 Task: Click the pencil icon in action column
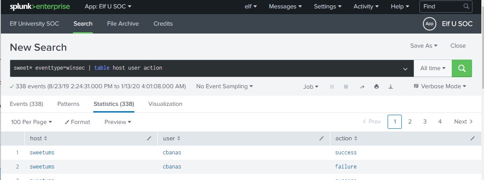(473, 139)
